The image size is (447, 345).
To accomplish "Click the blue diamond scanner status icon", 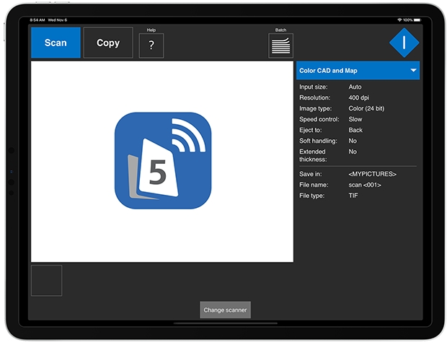I will click(x=404, y=43).
